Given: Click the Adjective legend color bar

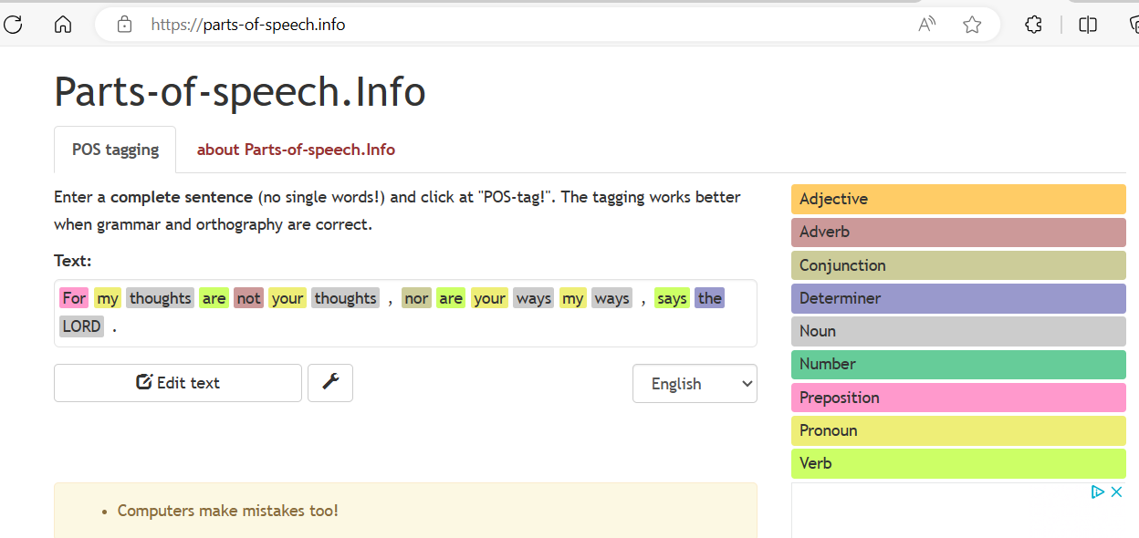Looking at the screenshot, I should tap(958, 199).
